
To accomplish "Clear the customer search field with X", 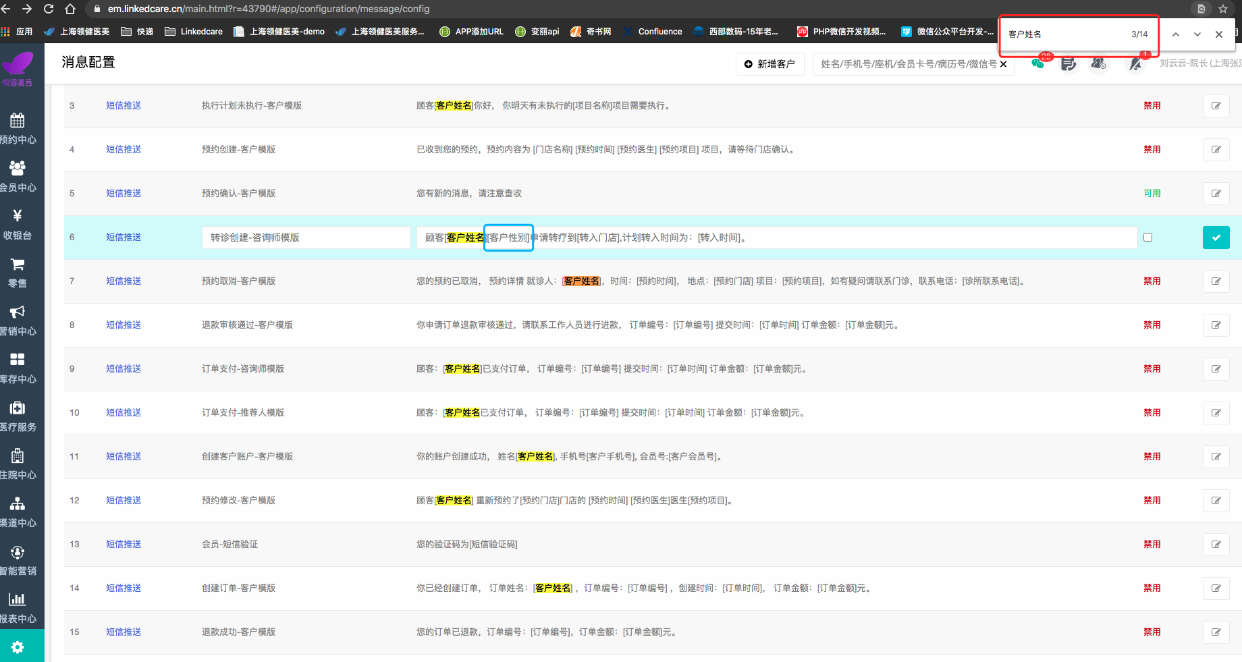I will (1004, 64).
